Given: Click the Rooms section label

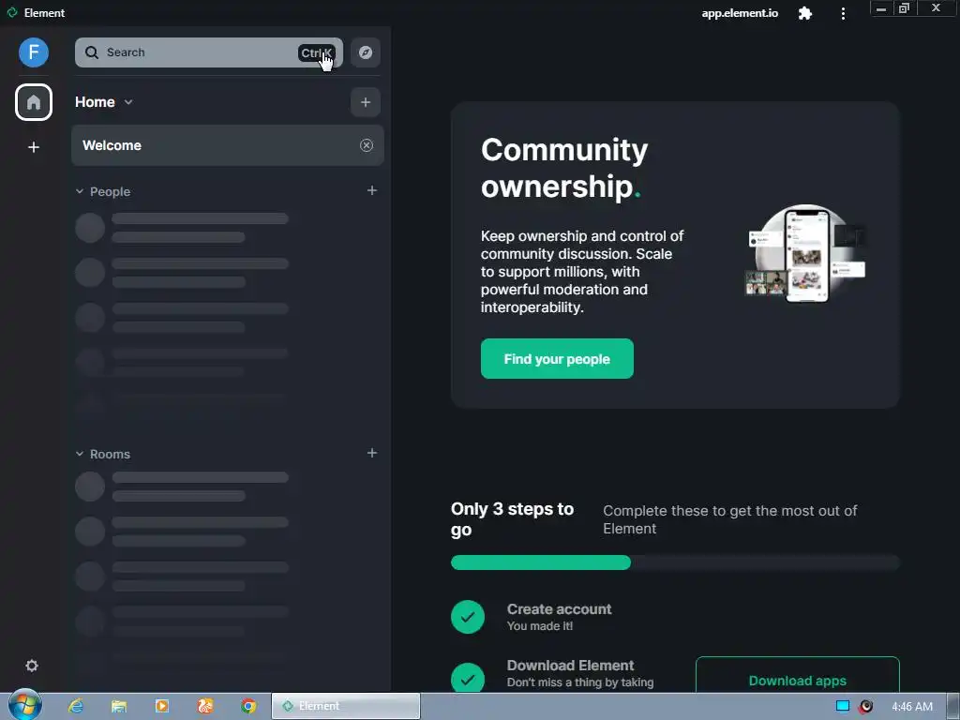Looking at the screenshot, I should pos(111,455).
